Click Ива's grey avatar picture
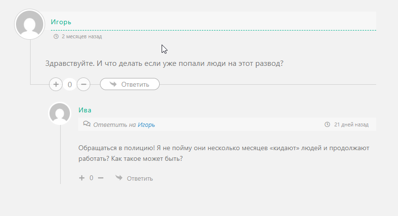 [x=60, y=114]
